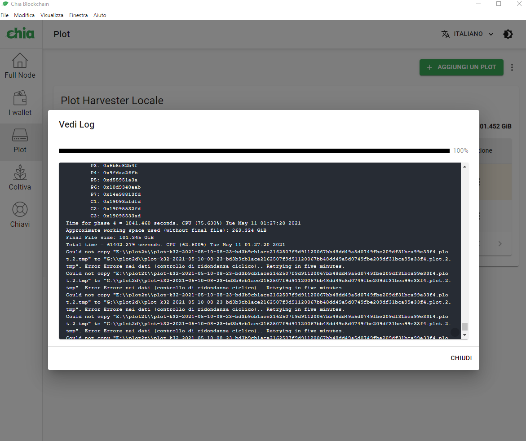
Task: Open the ITALIANO language dropdown
Action: click(x=468, y=34)
